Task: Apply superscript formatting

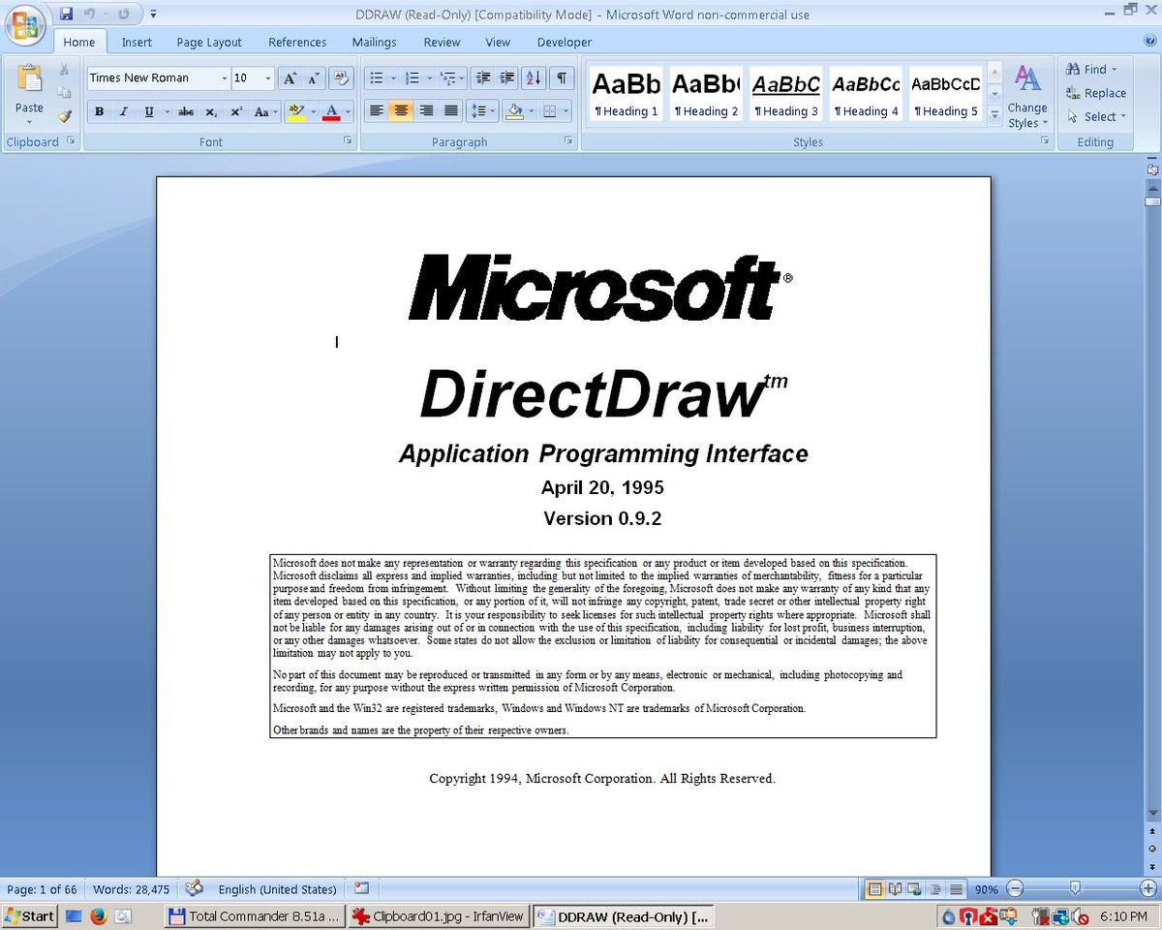Action: tap(235, 112)
